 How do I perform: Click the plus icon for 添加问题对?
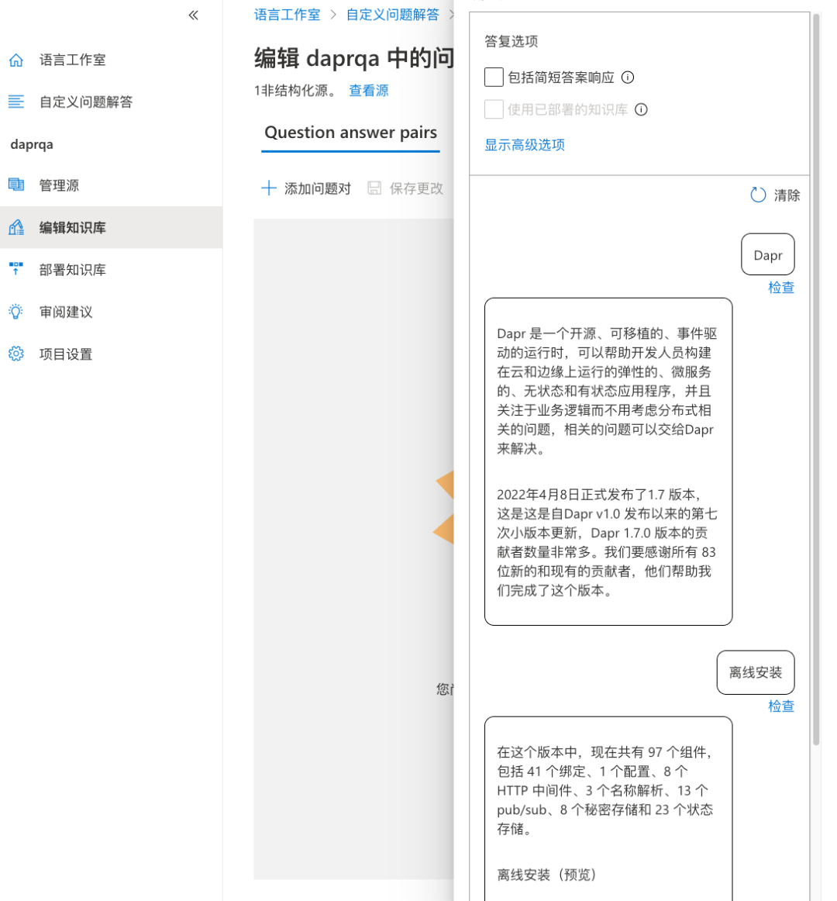coord(268,188)
